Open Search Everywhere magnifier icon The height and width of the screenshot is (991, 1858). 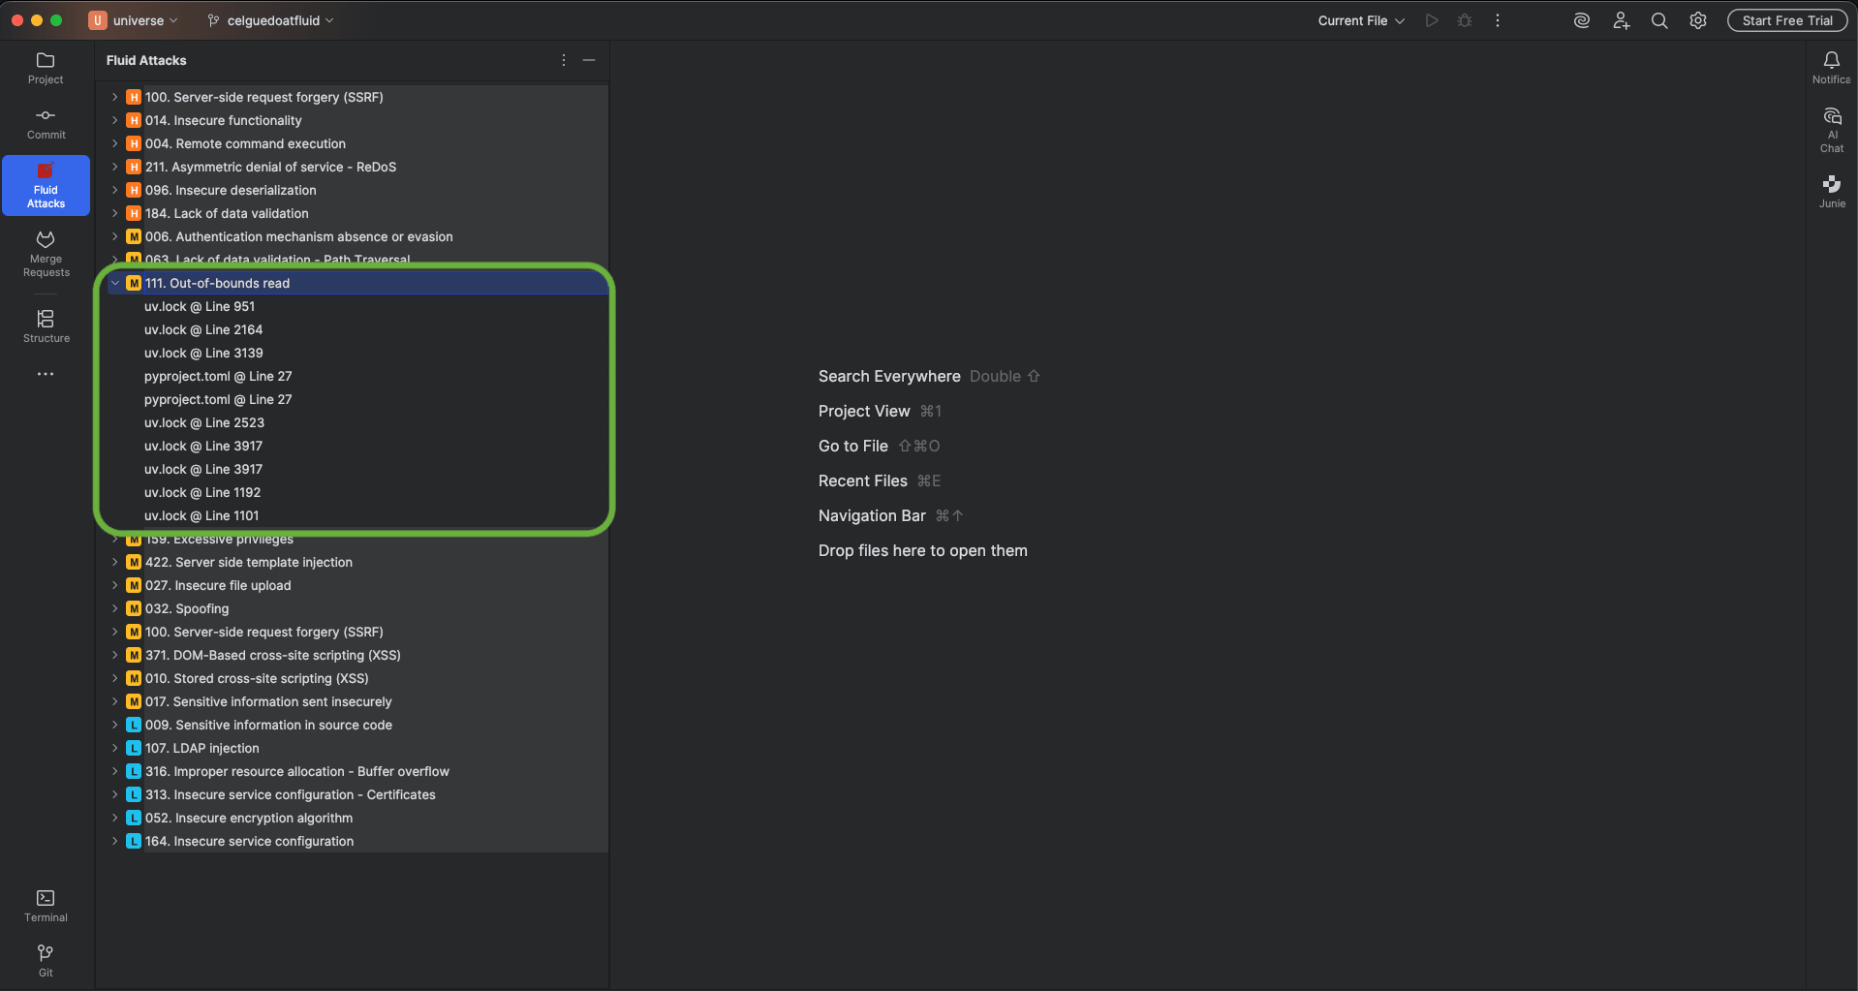(x=1659, y=20)
